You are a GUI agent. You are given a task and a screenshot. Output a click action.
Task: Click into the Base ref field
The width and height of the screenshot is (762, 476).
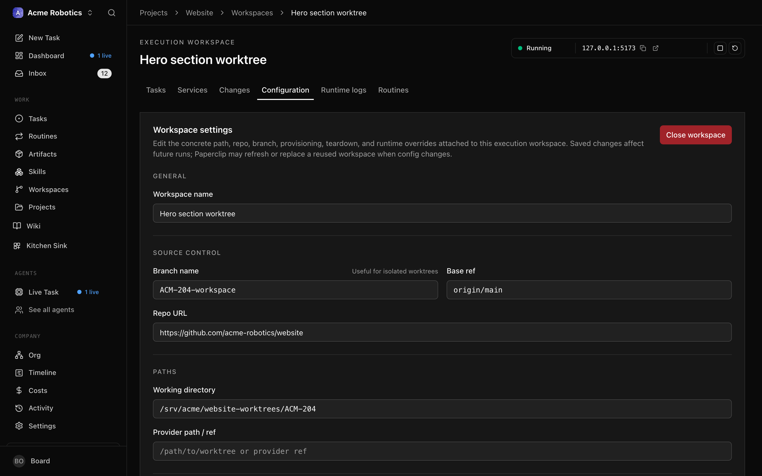(589, 290)
